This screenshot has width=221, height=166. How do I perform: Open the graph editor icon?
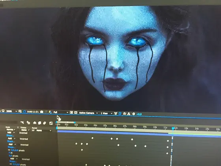point(51,123)
